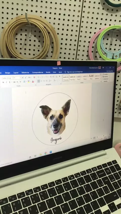
Task: Open the Calibri font name dropdown
Action: [x=7, y=78]
